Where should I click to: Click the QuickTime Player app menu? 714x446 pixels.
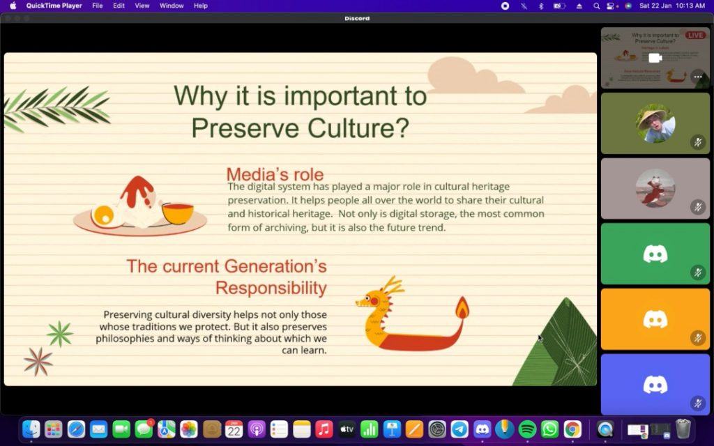click(54, 6)
